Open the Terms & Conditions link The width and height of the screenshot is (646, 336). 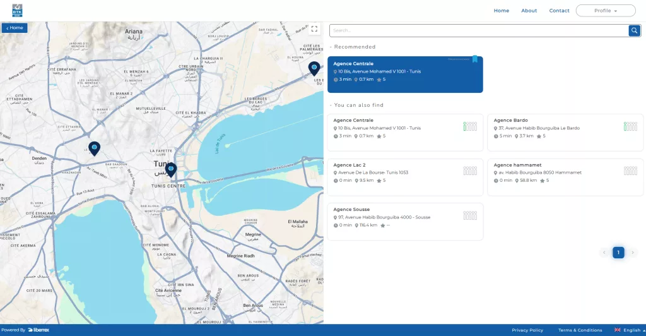580,330
